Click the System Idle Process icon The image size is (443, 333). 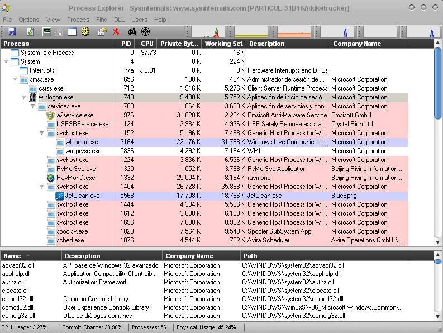tap(15, 53)
